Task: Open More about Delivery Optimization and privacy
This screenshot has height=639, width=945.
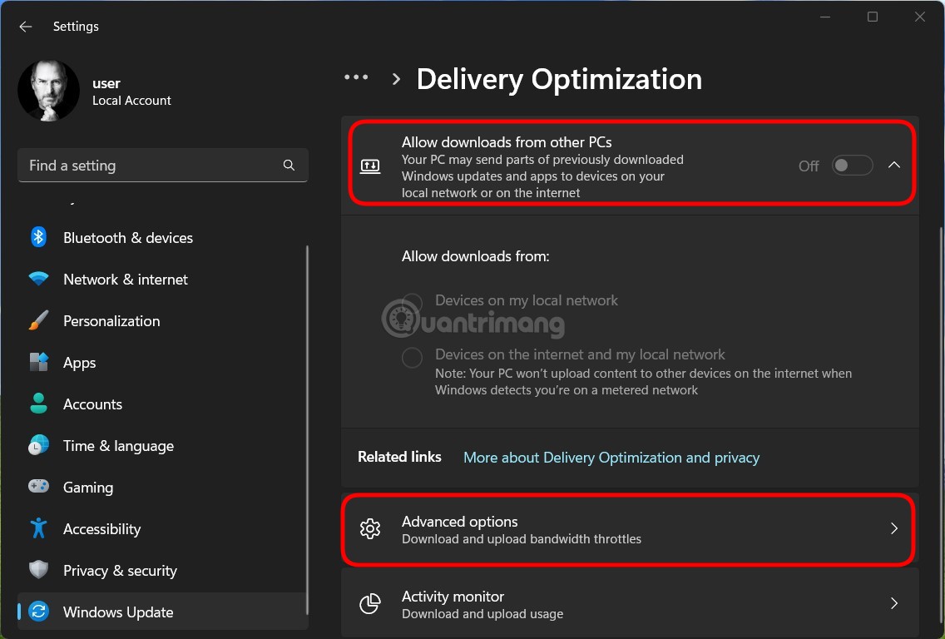Action: tap(611, 457)
